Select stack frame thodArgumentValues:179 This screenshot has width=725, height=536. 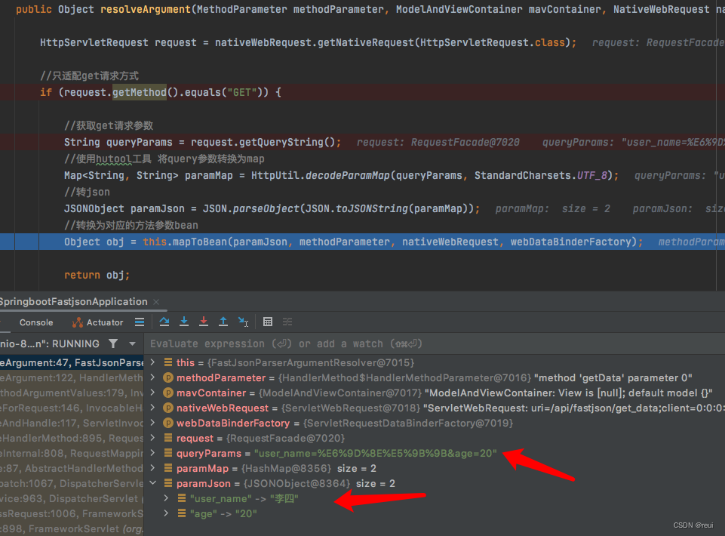[x=72, y=393]
